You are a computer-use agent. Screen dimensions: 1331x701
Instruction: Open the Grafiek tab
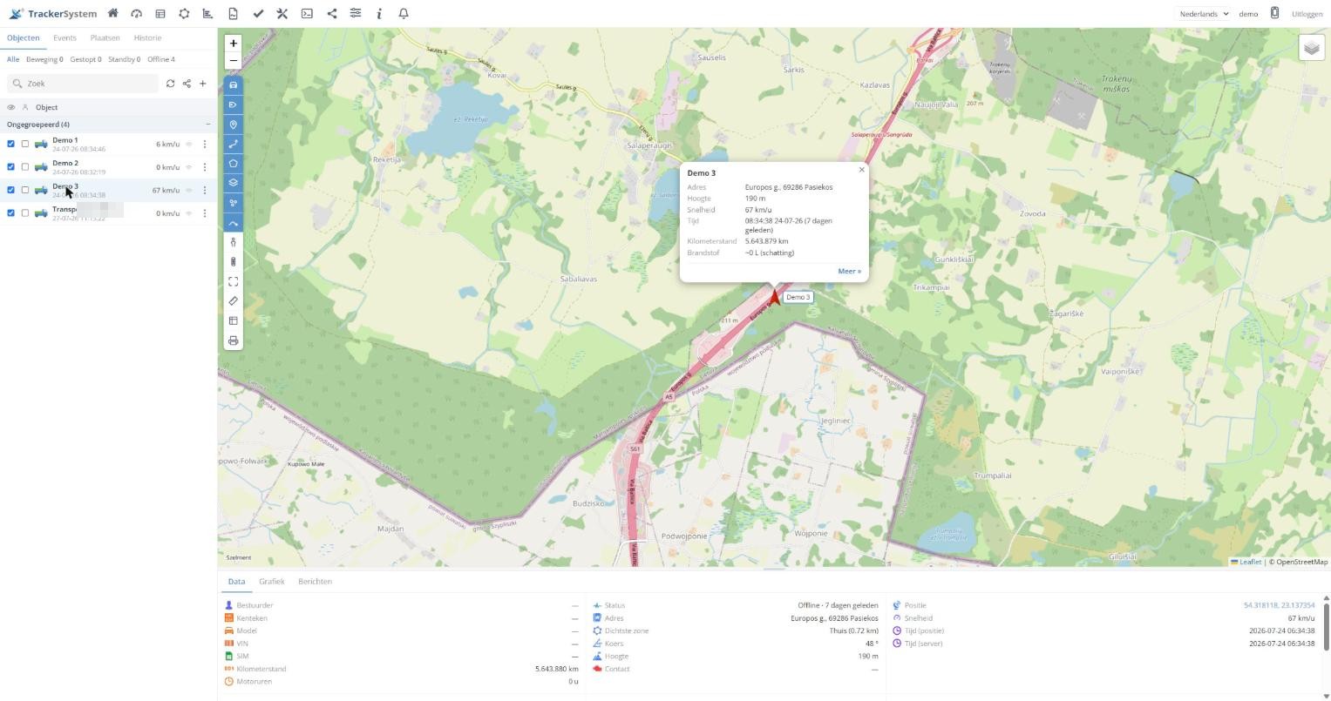click(271, 581)
